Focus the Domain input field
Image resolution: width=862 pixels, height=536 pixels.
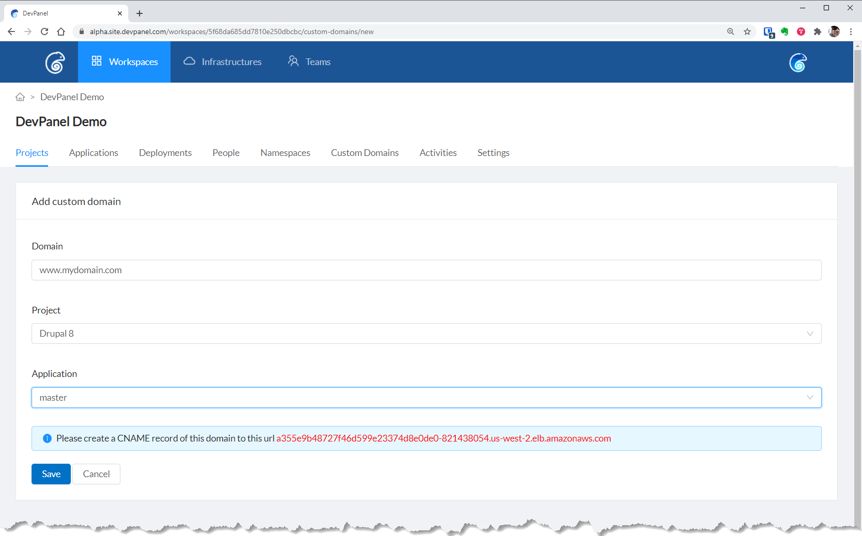(426, 270)
